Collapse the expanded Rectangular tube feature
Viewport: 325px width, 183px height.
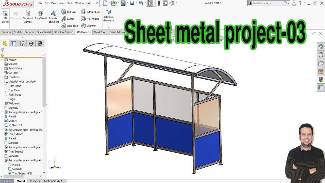coord(2,160)
